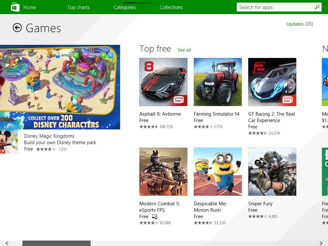Screen dimensions: 328x246
Task: Click Modern Combat 5 rating 10,889
Action: tap(155, 223)
